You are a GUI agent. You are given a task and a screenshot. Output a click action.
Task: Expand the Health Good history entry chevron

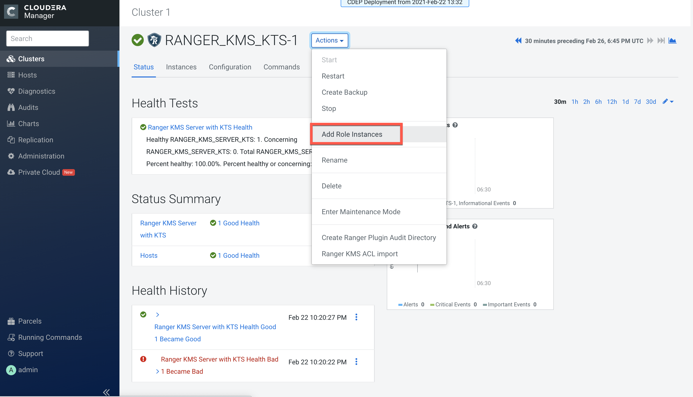(157, 315)
